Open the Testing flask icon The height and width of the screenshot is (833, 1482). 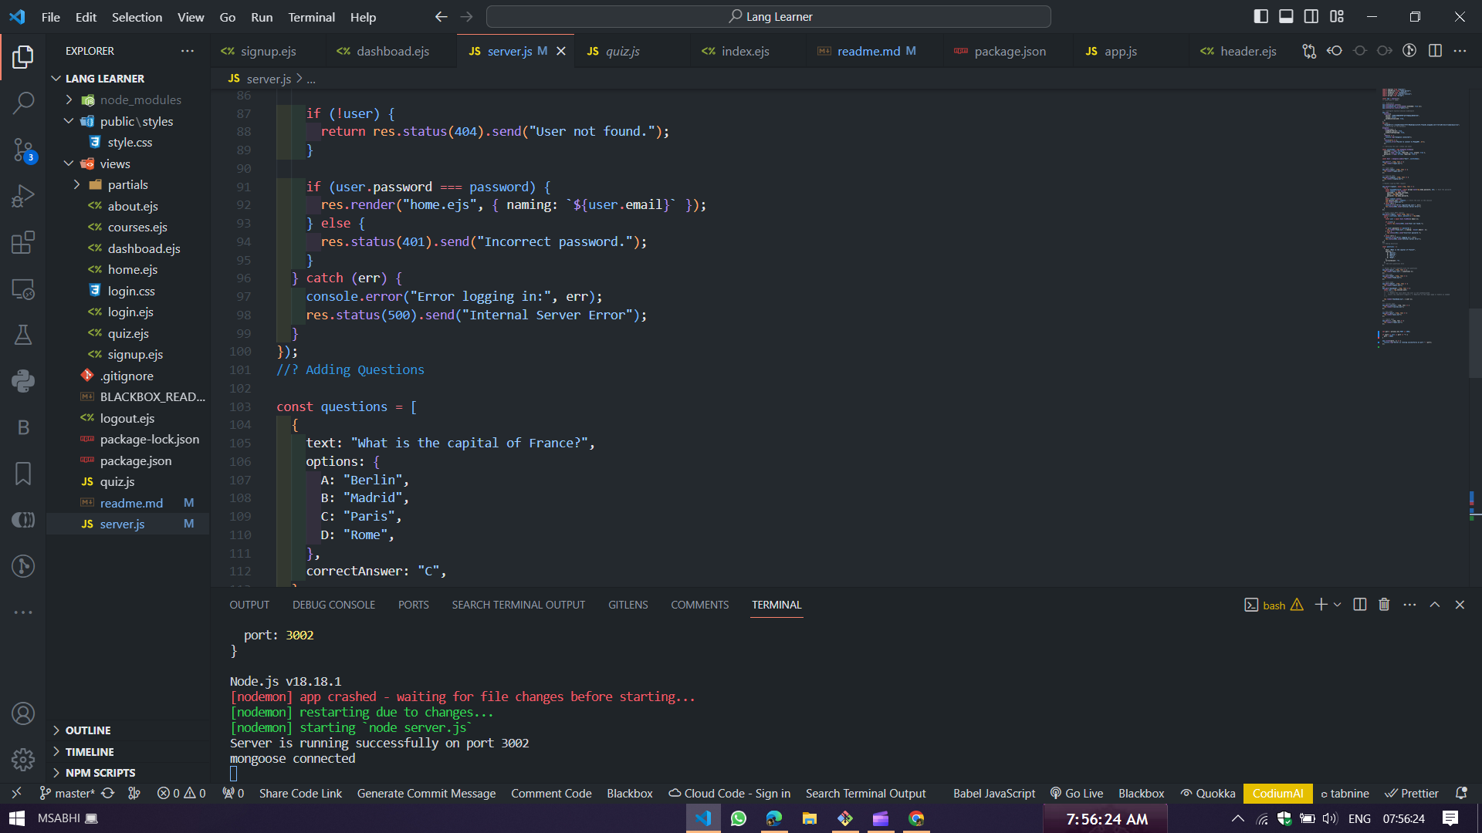click(23, 335)
